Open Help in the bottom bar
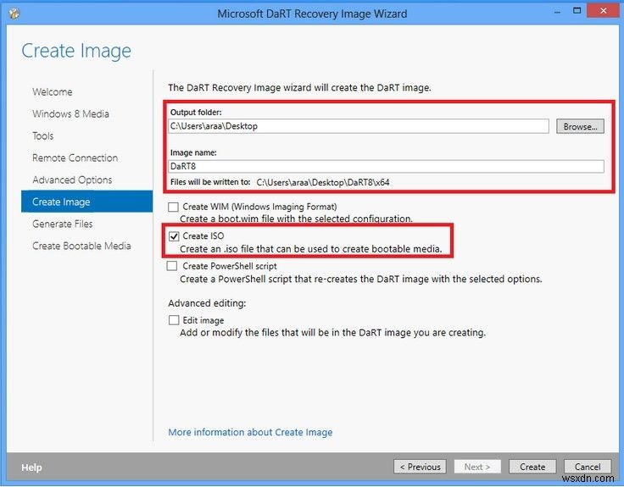Screen dimensions: 624x487 (x=31, y=468)
